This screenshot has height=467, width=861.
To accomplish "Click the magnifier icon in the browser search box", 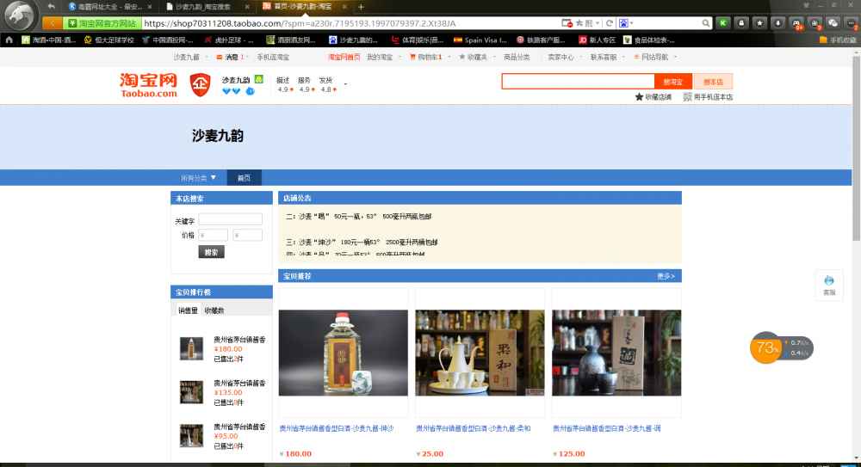I will pyautogui.click(x=705, y=23).
